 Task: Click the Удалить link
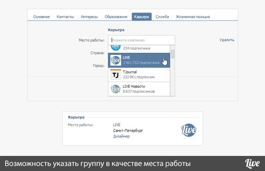tap(227, 40)
